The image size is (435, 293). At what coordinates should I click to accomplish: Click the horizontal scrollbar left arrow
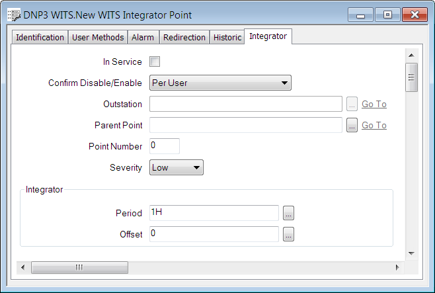tap(23, 267)
